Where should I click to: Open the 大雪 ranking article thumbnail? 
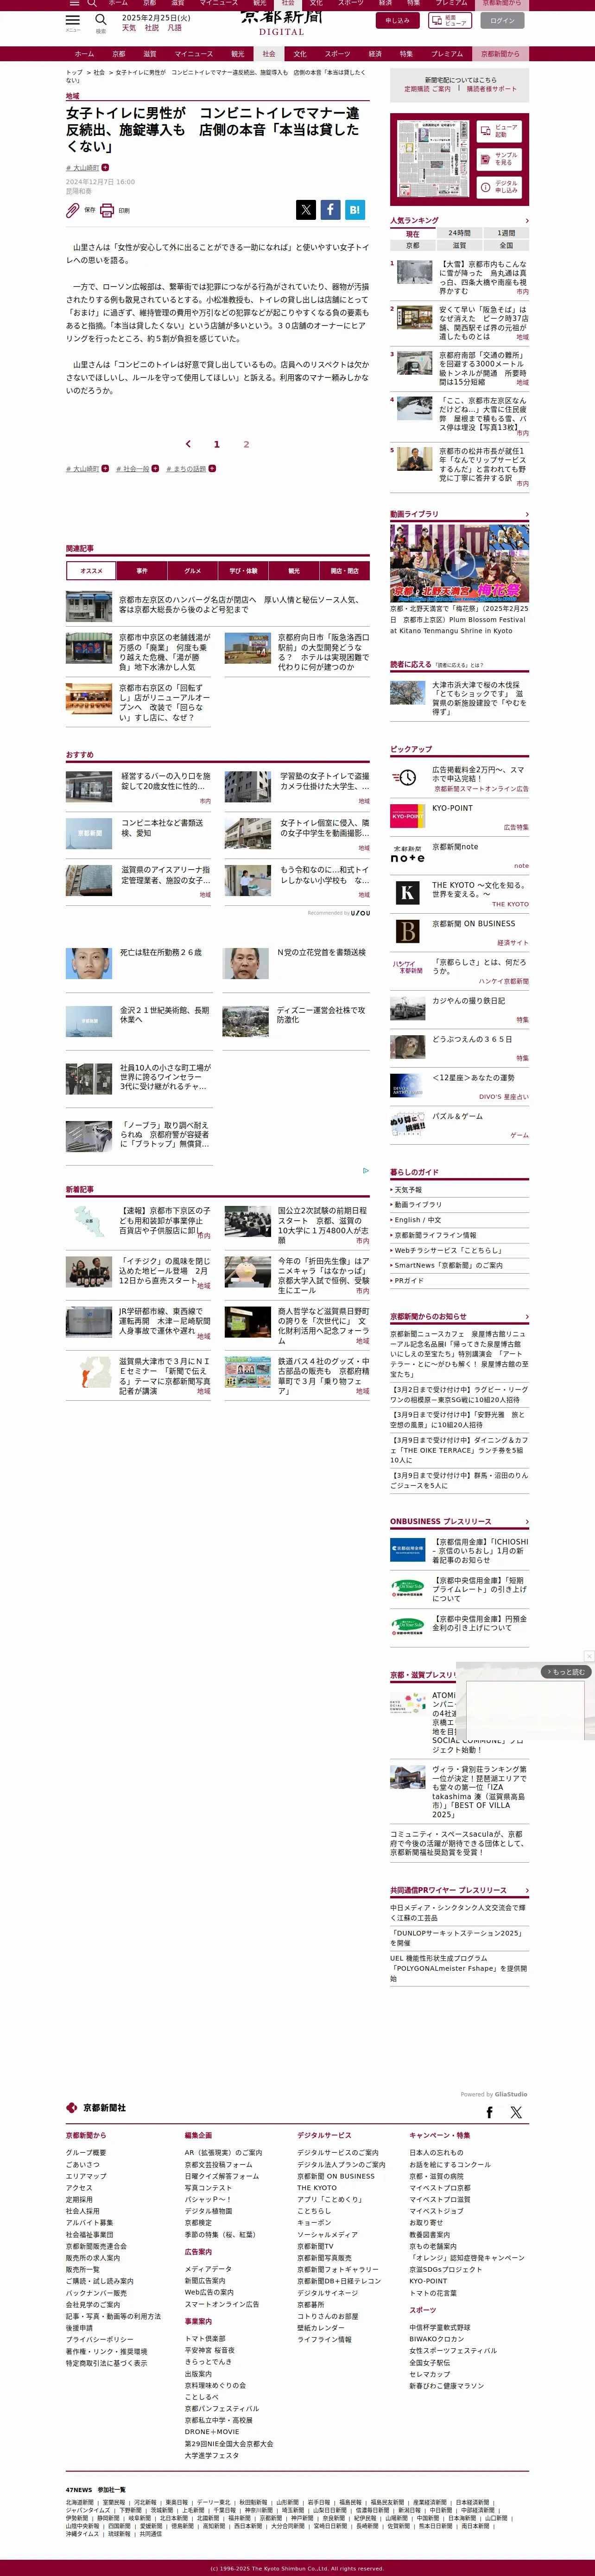[x=414, y=272]
